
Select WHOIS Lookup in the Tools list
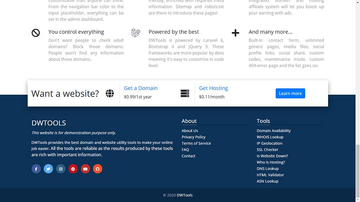click(x=270, y=137)
